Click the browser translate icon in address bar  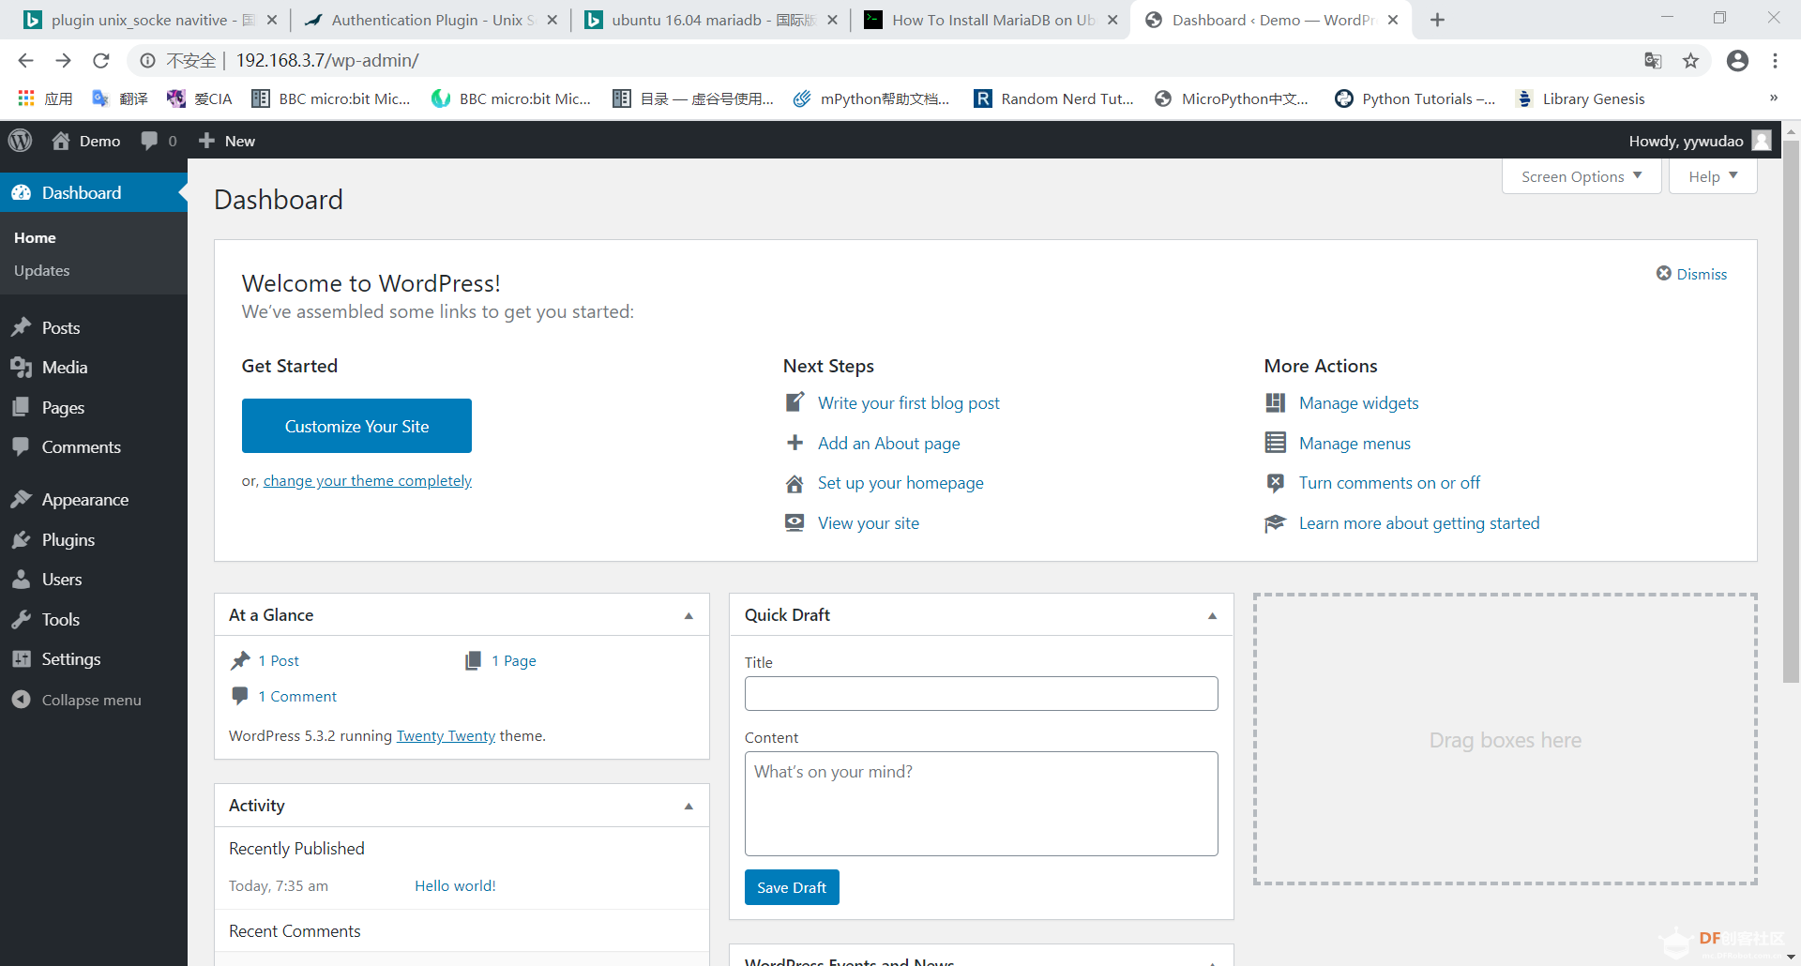click(1653, 61)
